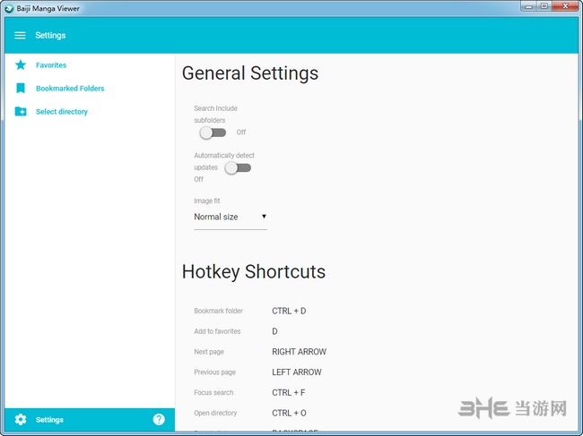Click the Select directory folder icon
The width and height of the screenshot is (583, 436).
tap(21, 112)
